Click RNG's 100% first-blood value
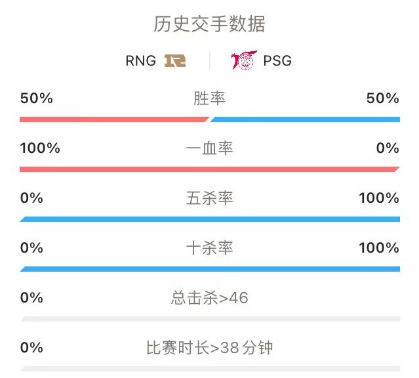 [40, 148]
